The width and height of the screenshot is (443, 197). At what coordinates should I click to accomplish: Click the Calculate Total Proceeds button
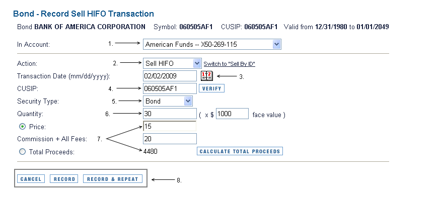[240, 151]
